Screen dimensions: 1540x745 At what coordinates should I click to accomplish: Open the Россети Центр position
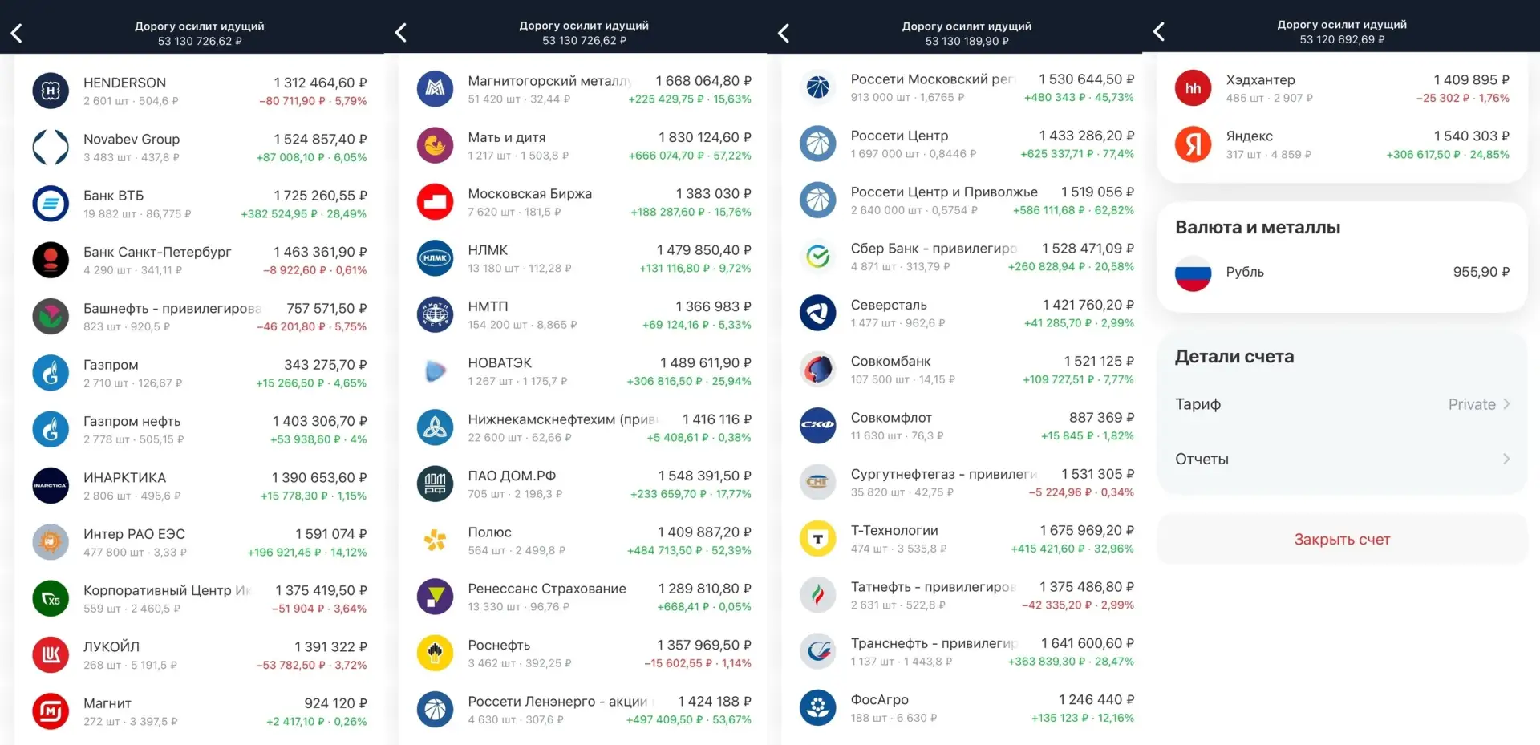(967, 144)
